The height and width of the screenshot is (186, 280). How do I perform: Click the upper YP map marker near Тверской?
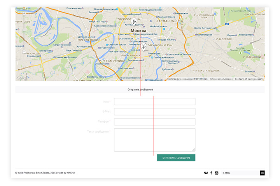tap(134, 22)
